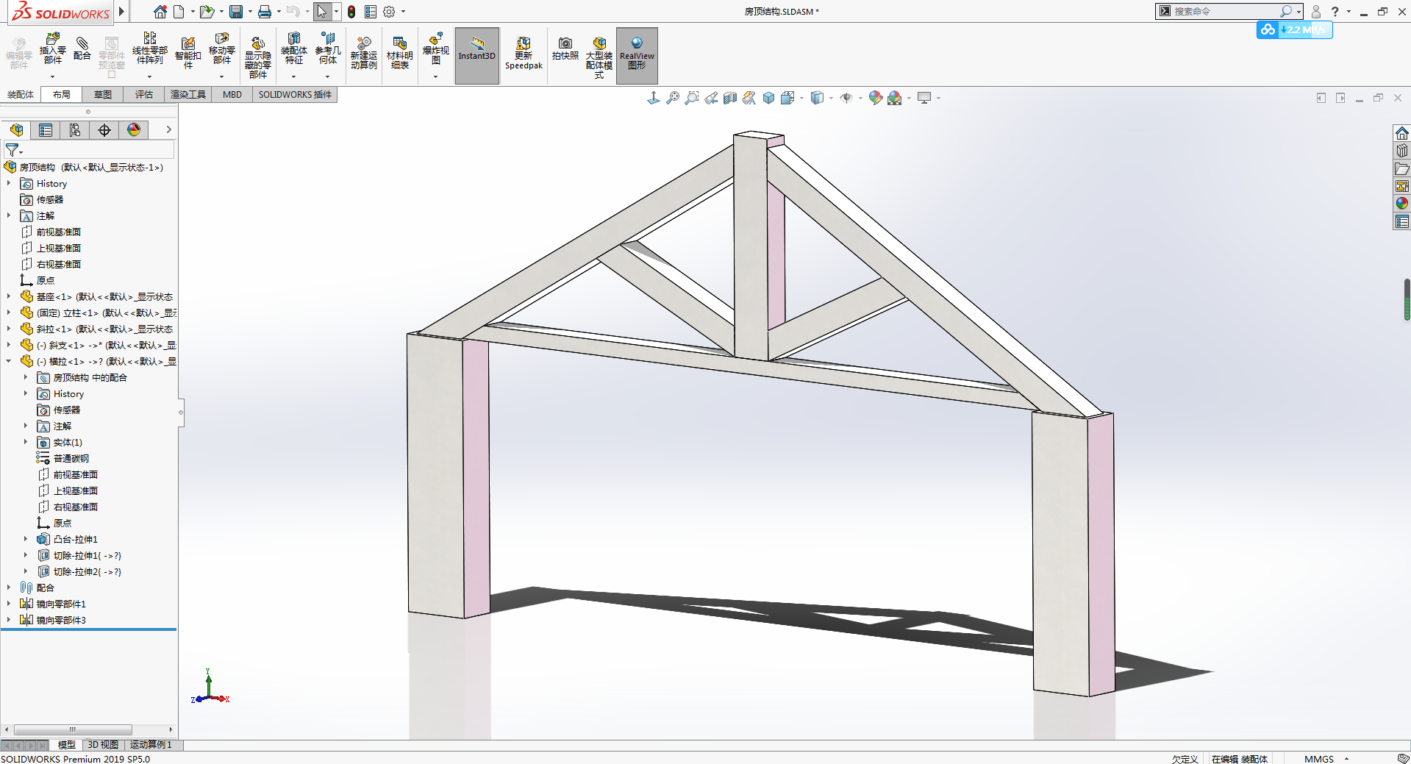This screenshot has height=764, width=1411.
Task: Expand the 实体(1) folder
Action: (x=26, y=442)
